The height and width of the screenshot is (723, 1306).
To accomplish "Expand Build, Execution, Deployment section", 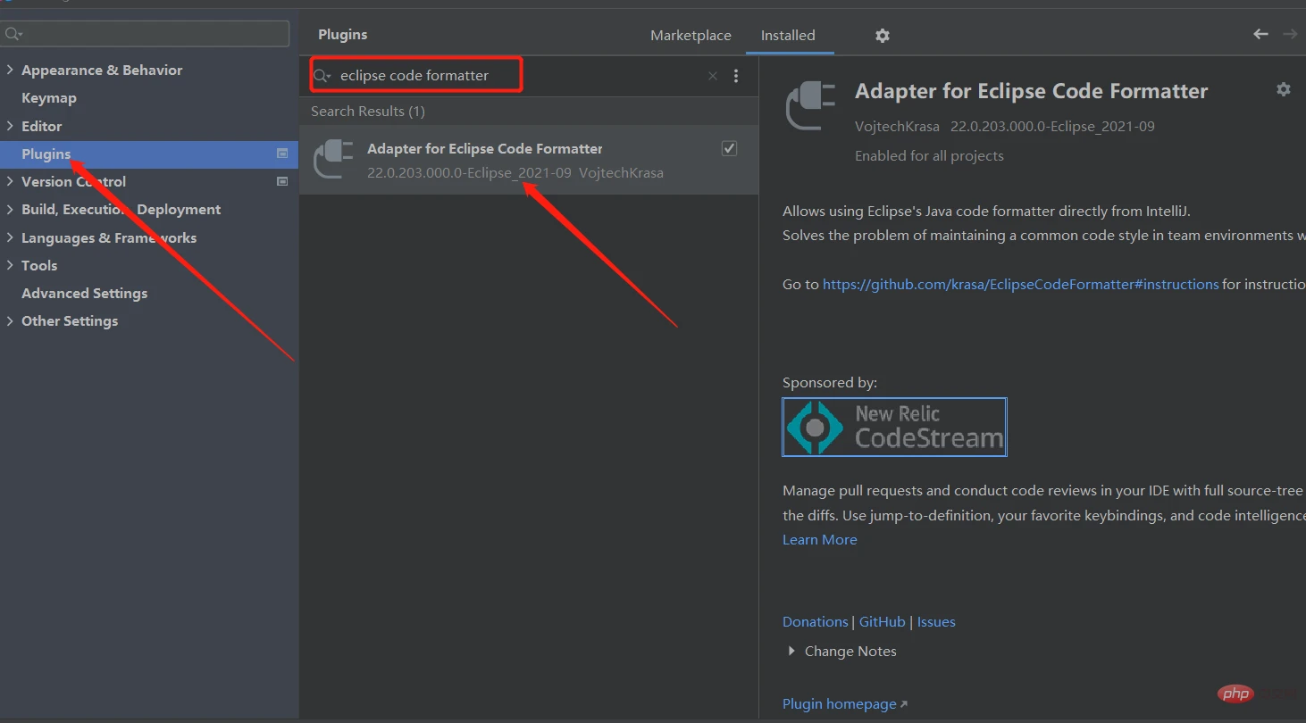I will (x=10, y=209).
